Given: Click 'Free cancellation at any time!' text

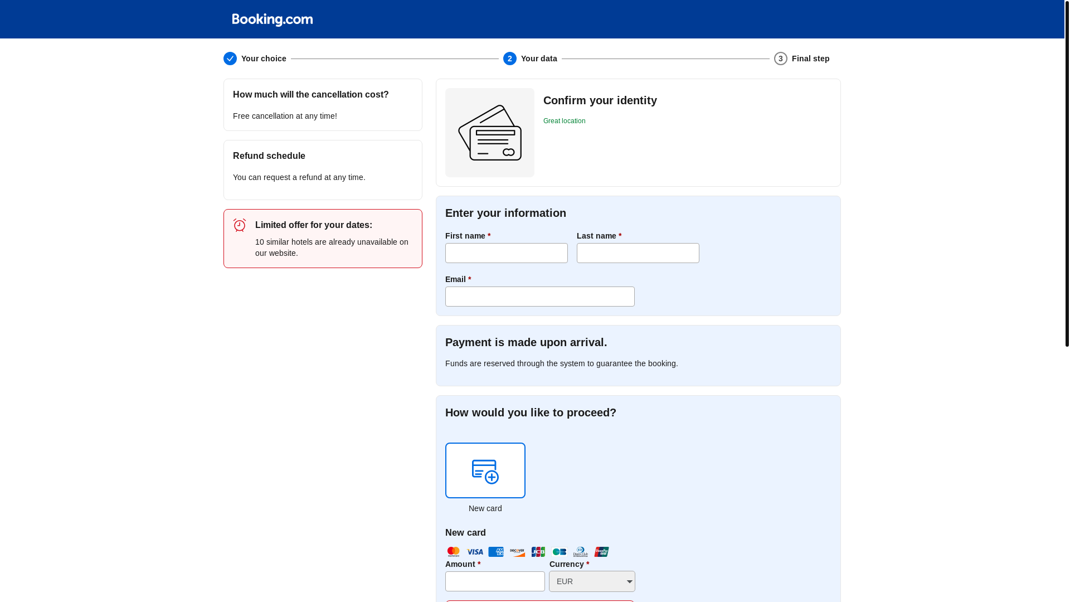Looking at the screenshot, I should tap(285, 116).
